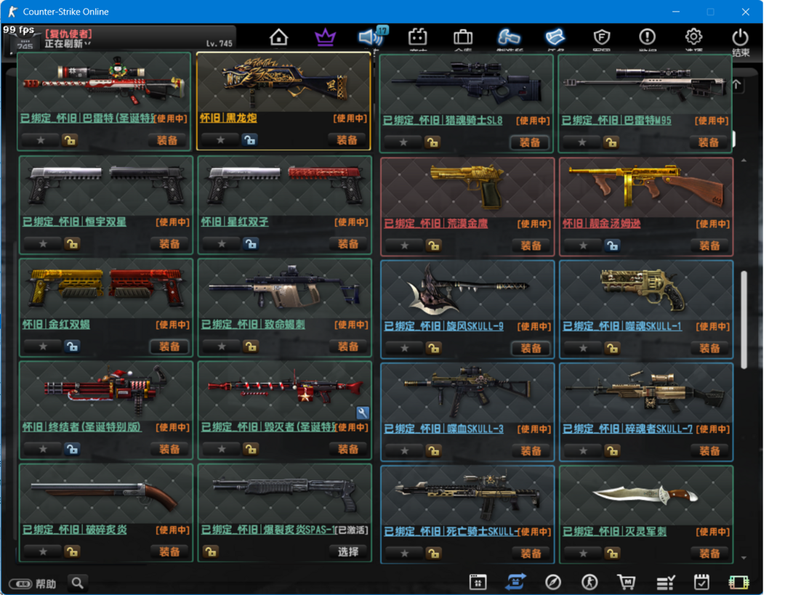Click 装备 on 破碎炙炎 card
785x595 pixels.
(169, 551)
